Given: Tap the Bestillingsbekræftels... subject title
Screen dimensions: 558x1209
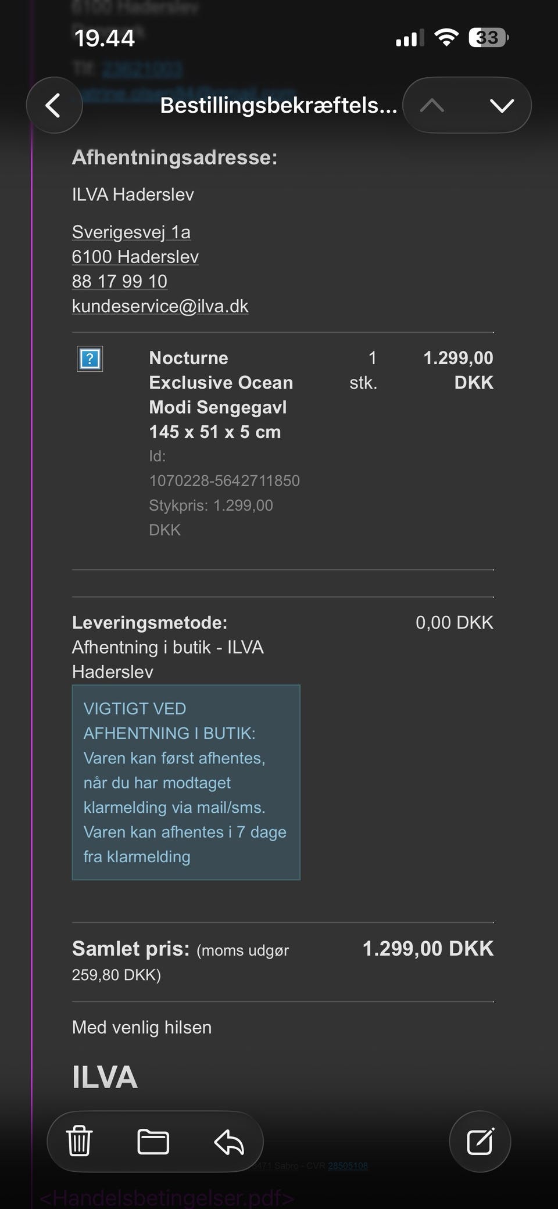Looking at the screenshot, I should (278, 106).
